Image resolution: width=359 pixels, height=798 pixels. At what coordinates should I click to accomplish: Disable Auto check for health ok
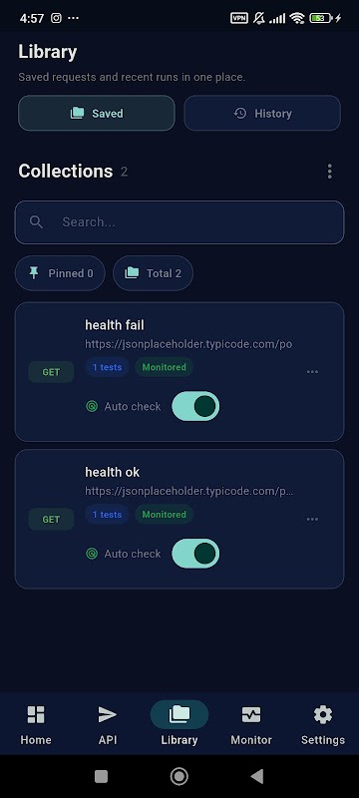(195, 554)
